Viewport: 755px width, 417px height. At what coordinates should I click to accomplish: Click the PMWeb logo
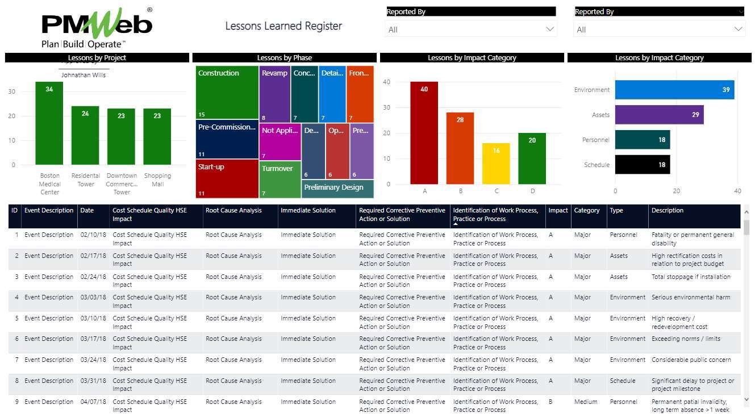tap(97, 28)
